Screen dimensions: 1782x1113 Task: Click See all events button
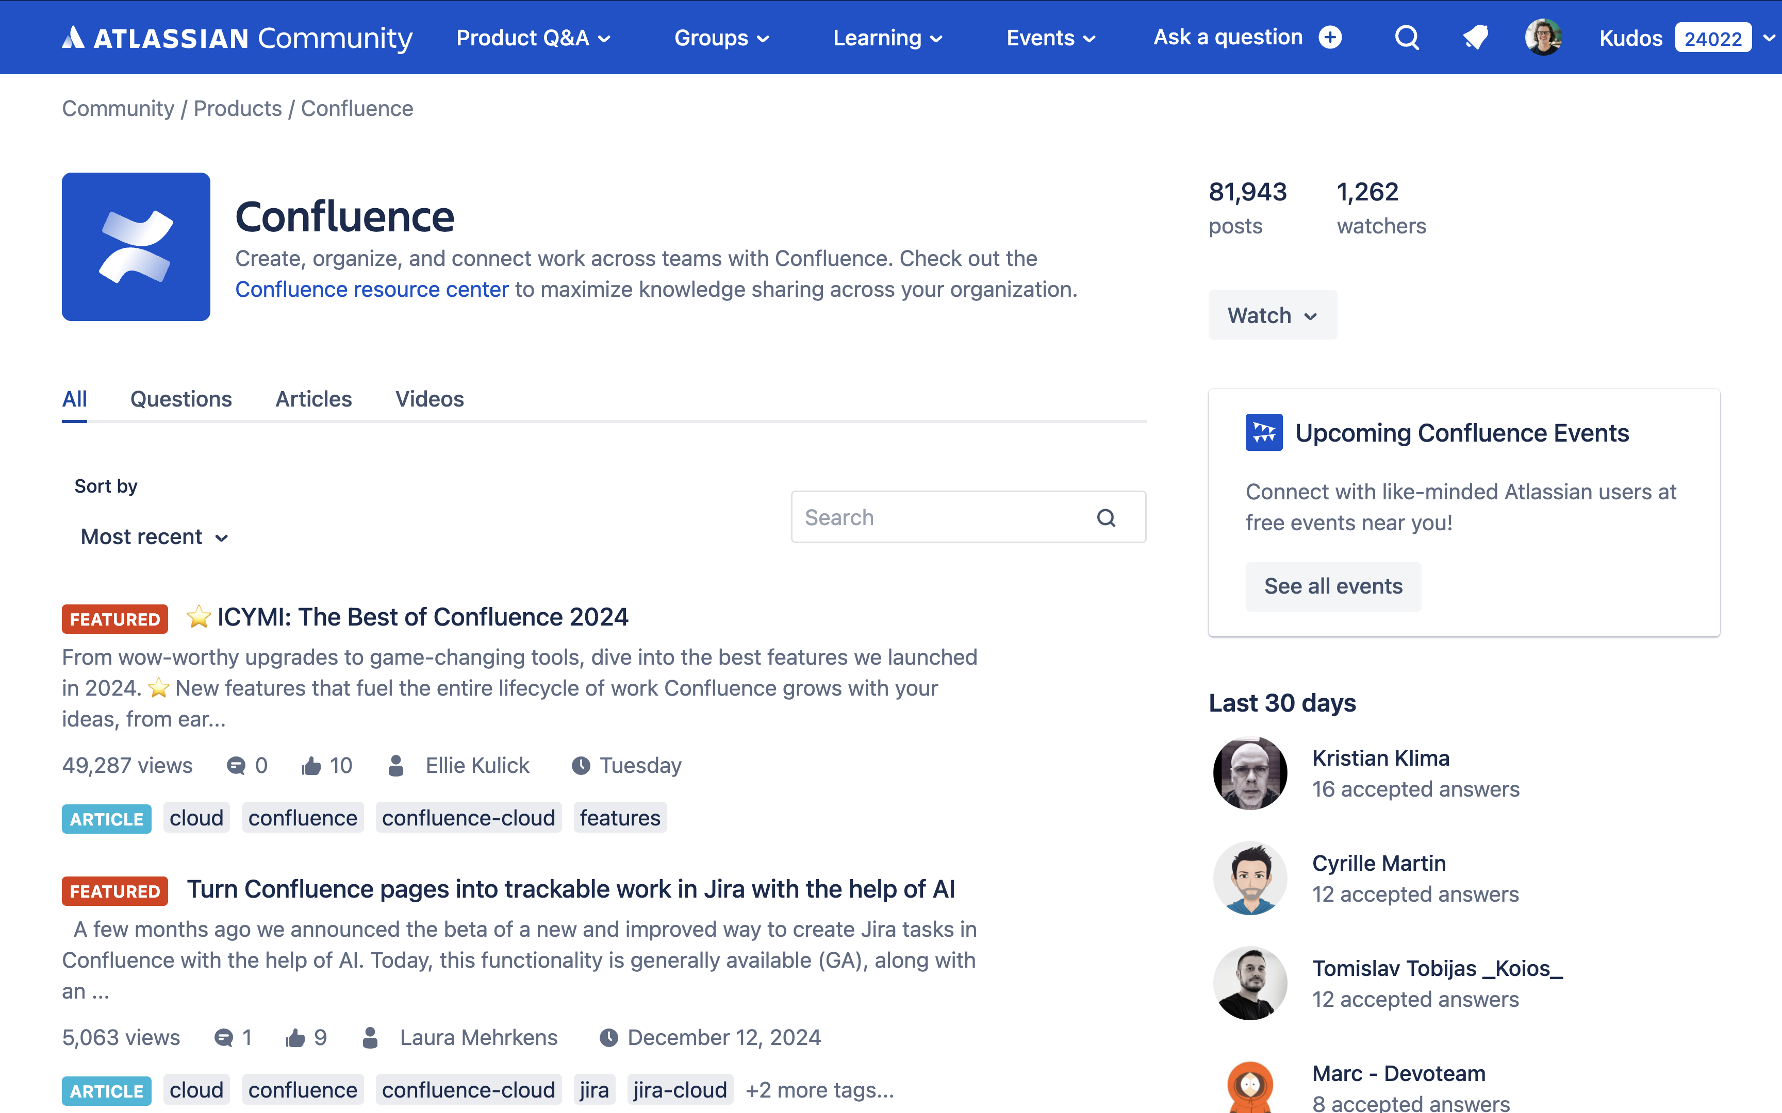[x=1333, y=587]
